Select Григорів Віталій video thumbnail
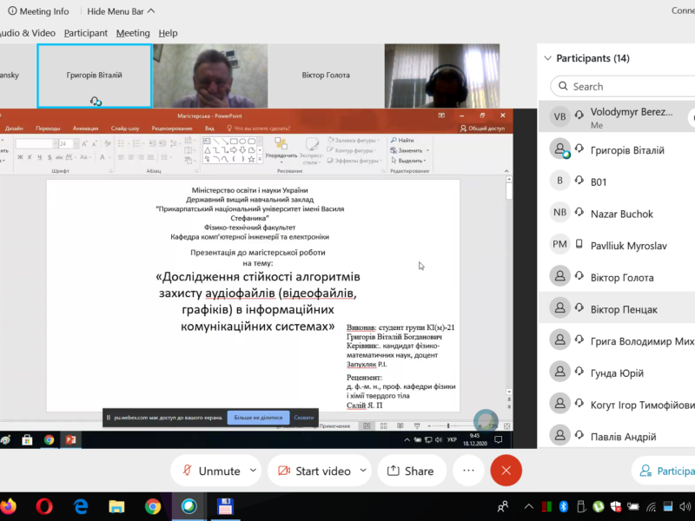695x521 pixels. [94, 76]
